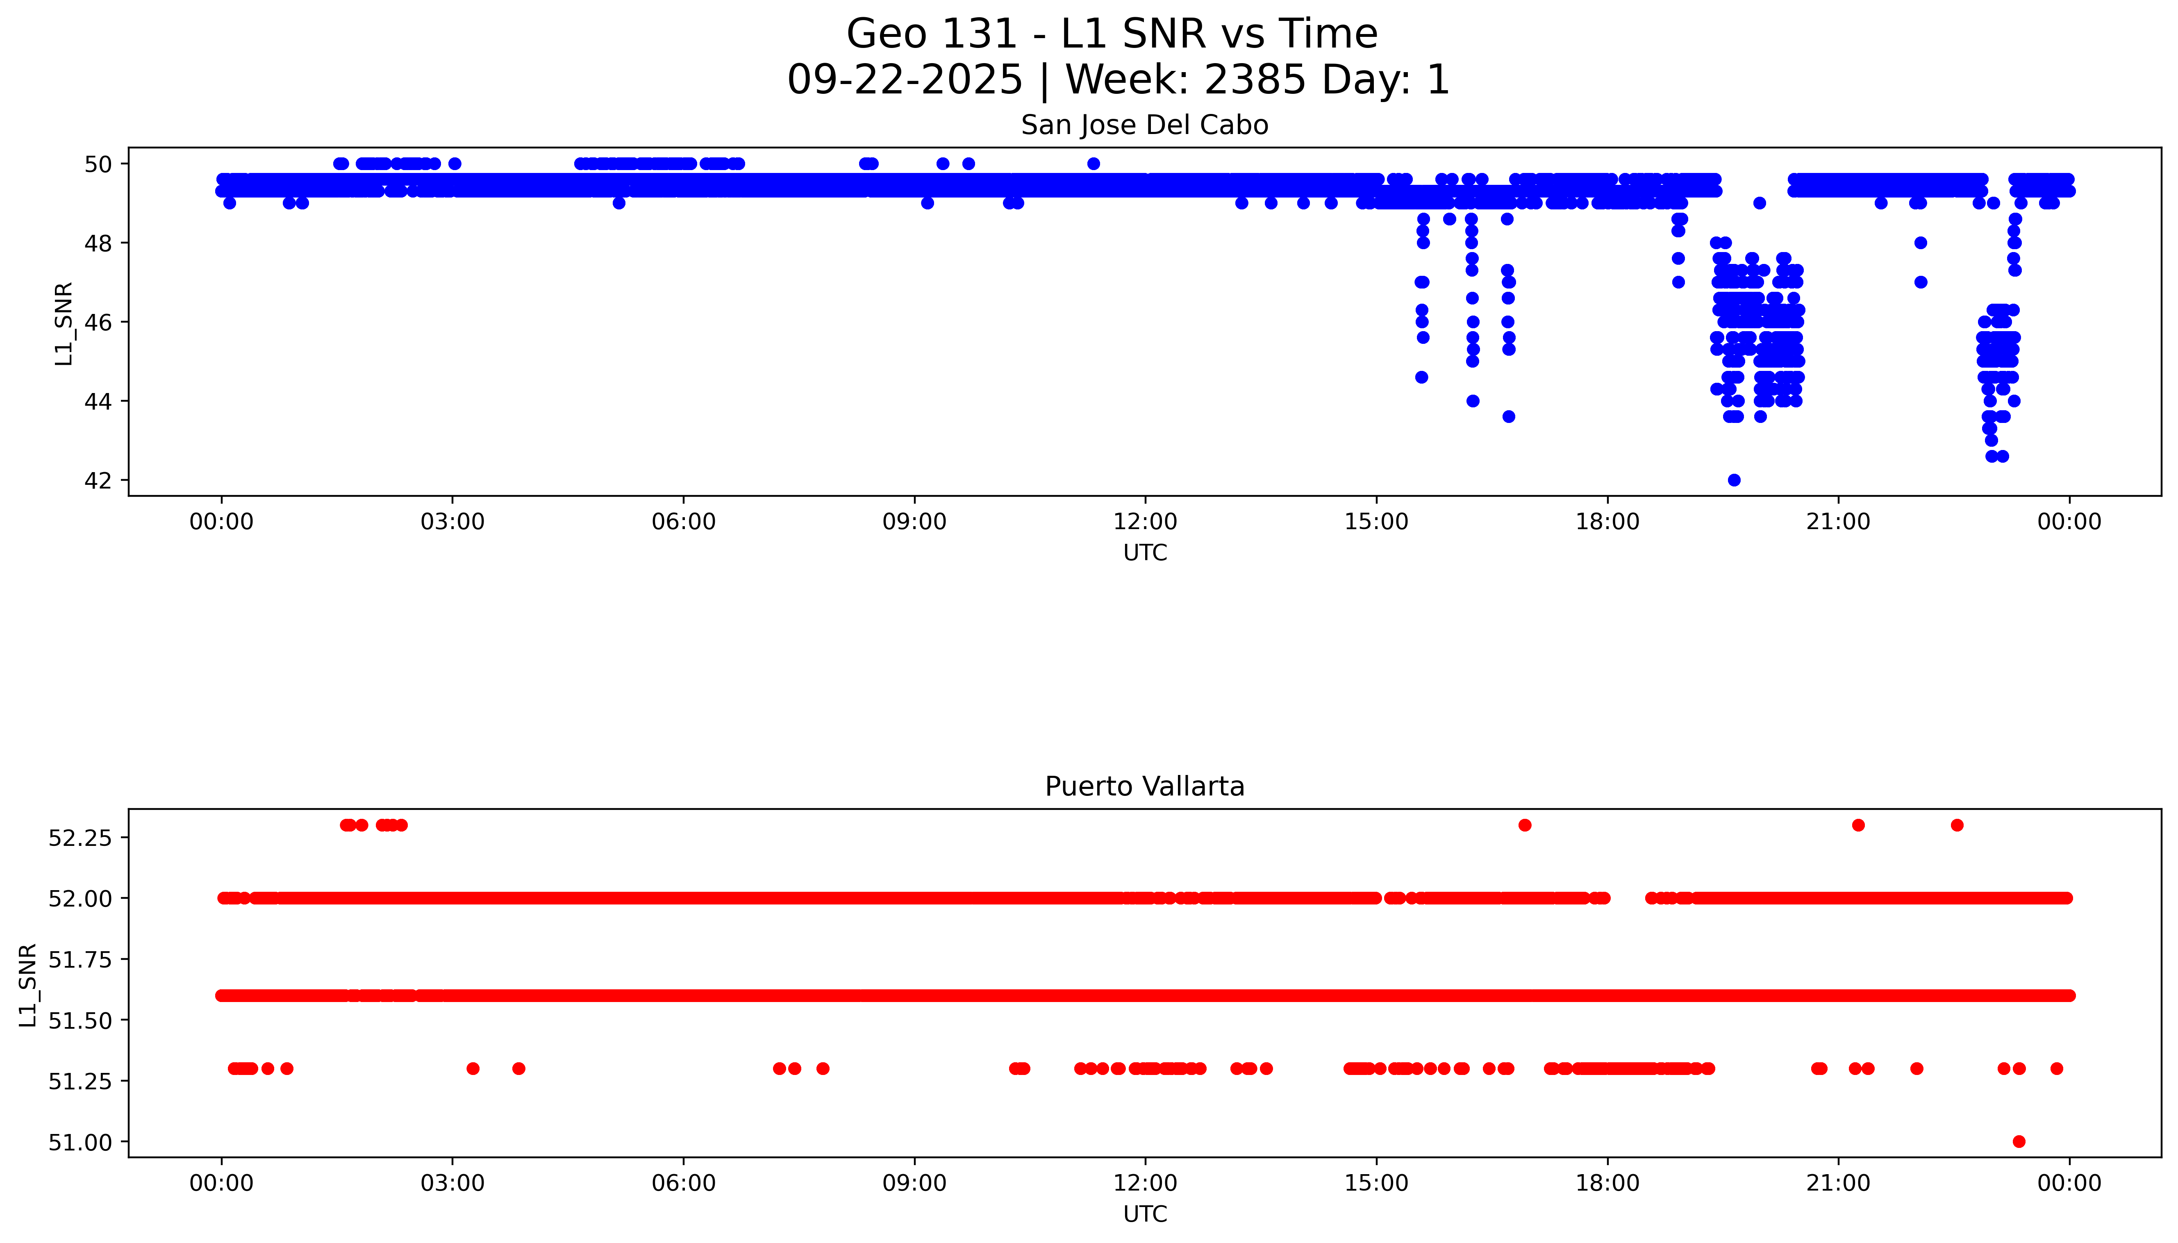
Task: Click the 52.25 y-axis tick label
Action: 80,838
